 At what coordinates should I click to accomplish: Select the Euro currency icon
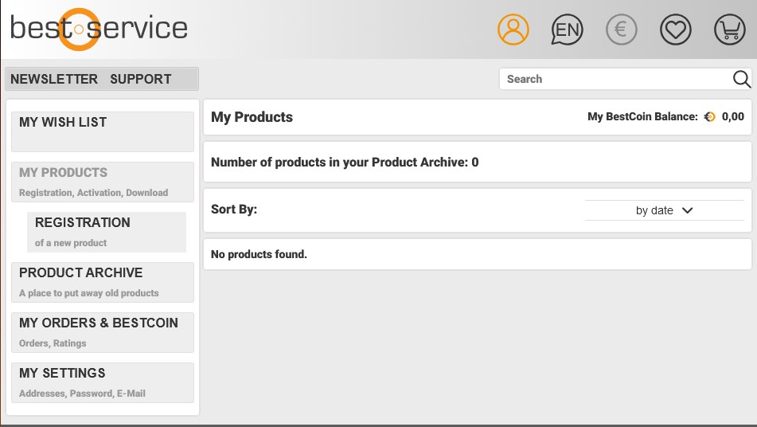coord(621,30)
